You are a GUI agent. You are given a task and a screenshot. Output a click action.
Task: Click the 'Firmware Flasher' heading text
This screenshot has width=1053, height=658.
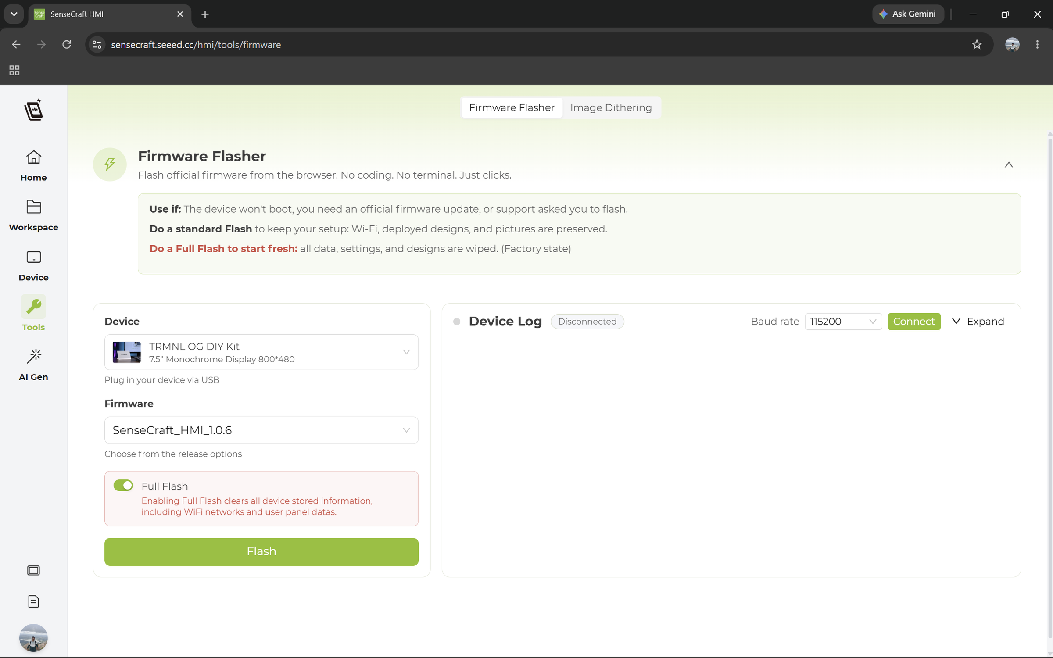click(202, 156)
